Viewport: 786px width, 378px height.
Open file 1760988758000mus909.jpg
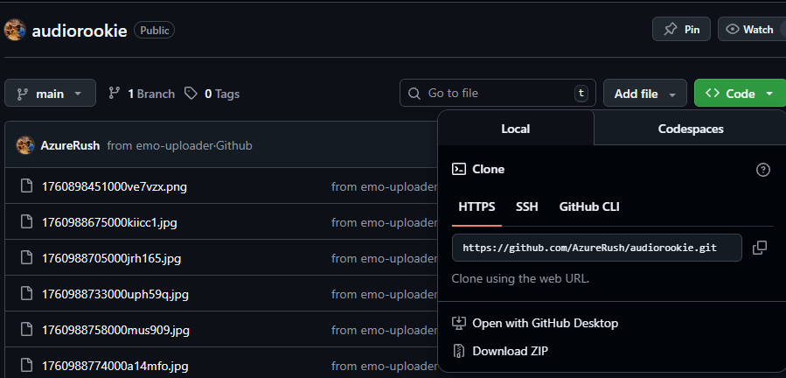tap(115, 330)
